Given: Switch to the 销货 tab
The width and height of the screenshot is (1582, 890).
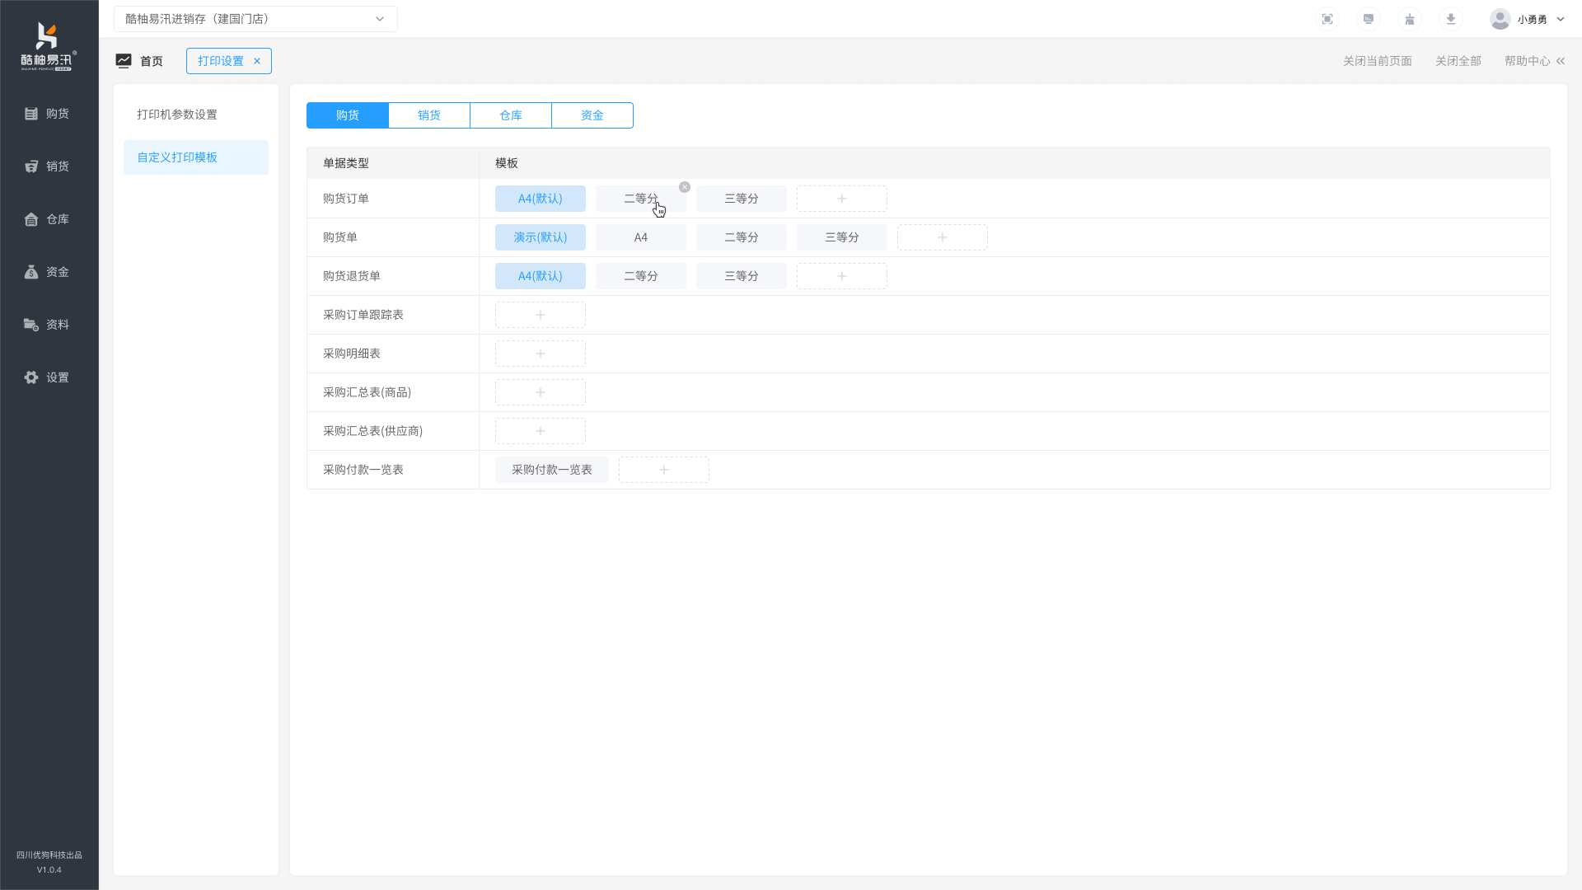Looking at the screenshot, I should [x=429, y=115].
